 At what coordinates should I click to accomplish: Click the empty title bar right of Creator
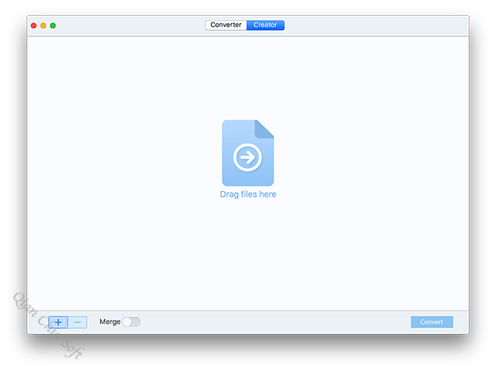click(372, 26)
